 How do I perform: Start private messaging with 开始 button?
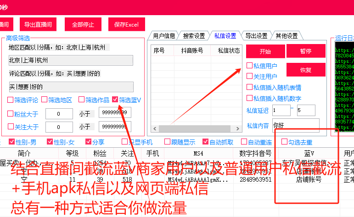(265, 51)
